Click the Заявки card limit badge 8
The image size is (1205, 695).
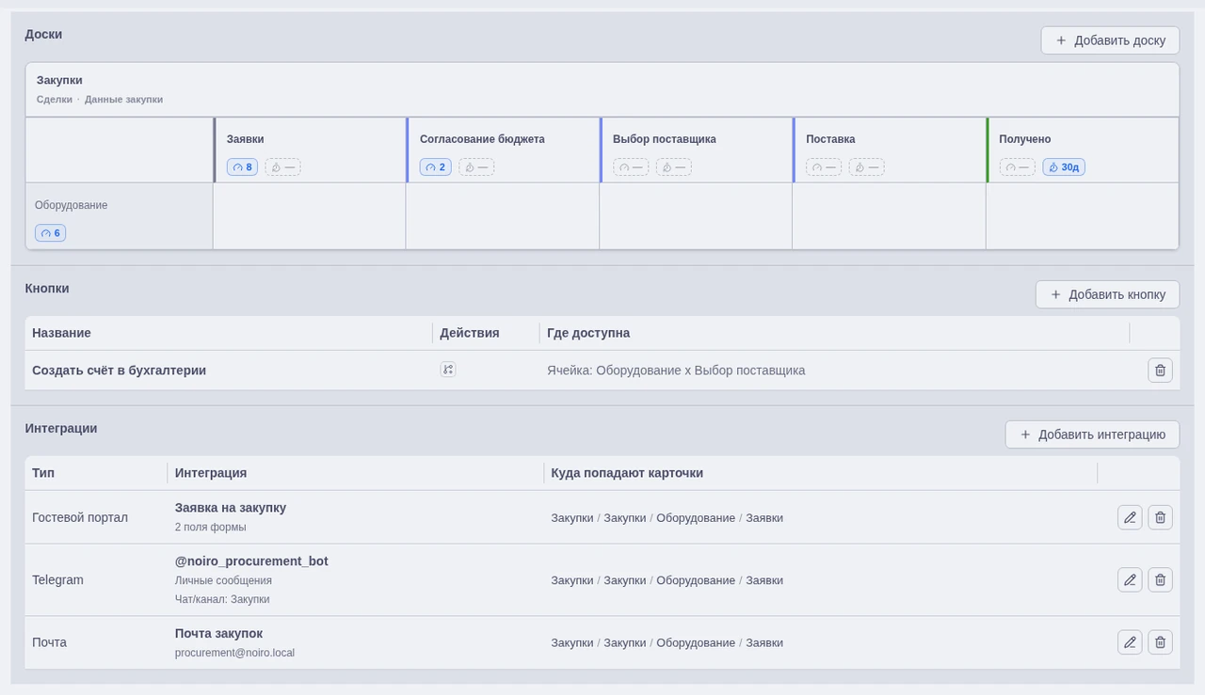tap(242, 167)
